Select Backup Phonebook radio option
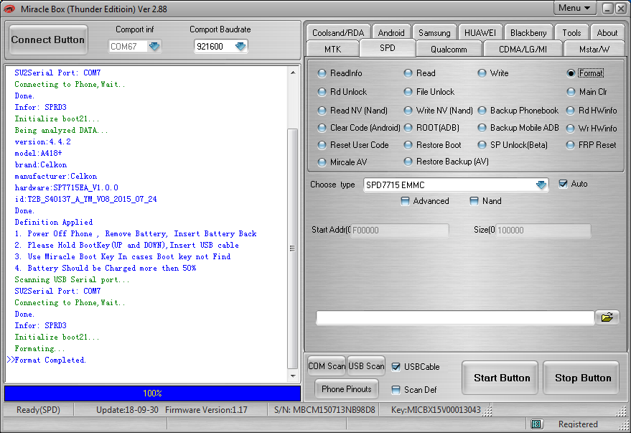The width and height of the screenshot is (631, 433). coord(518,111)
